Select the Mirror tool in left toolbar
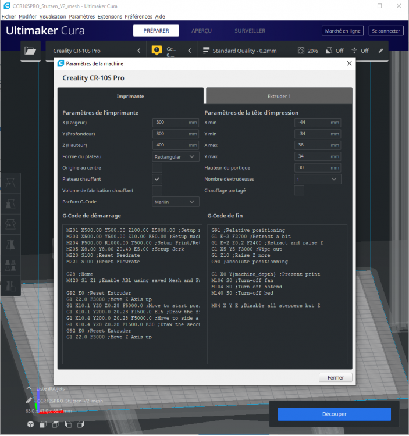Viewport: 409px width, 436px height. (x=10, y=245)
